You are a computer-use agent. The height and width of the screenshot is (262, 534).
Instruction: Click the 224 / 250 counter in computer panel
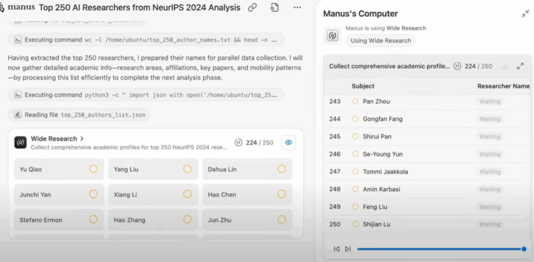coord(479,66)
